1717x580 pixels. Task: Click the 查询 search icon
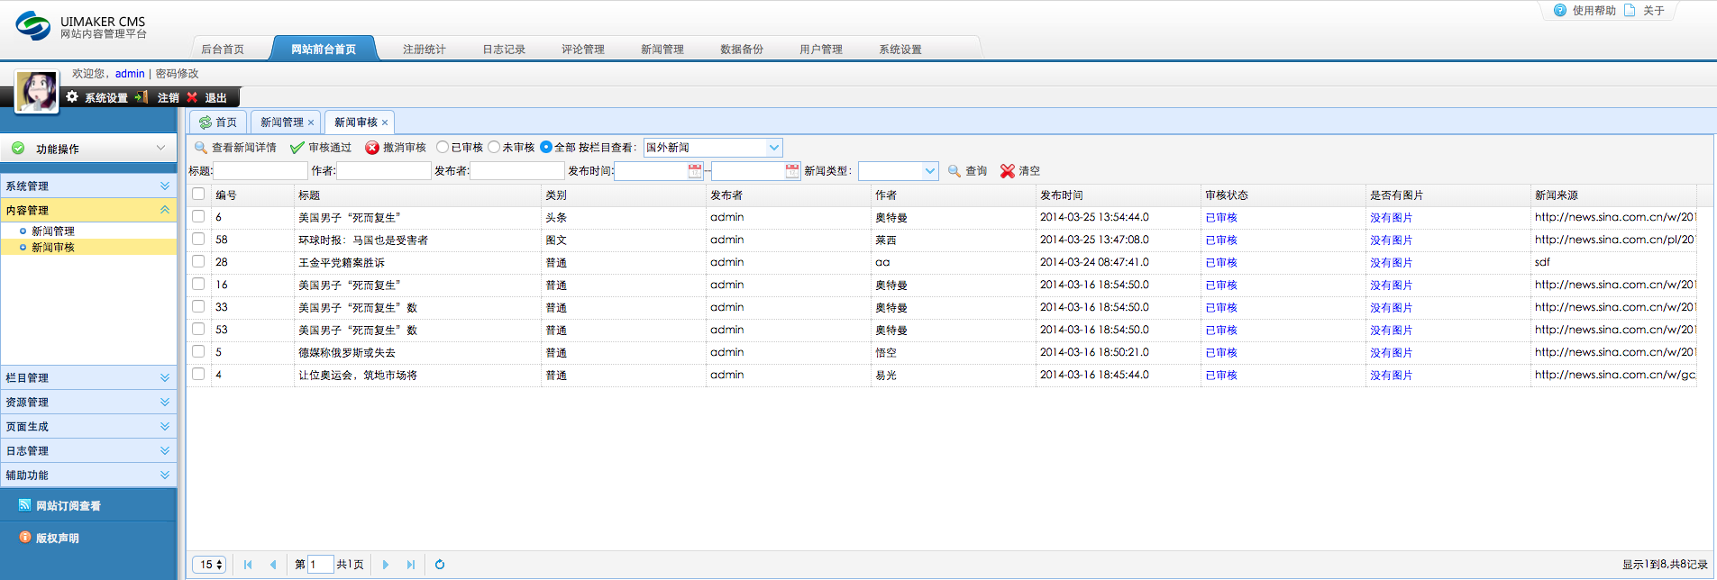[x=954, y=171]
